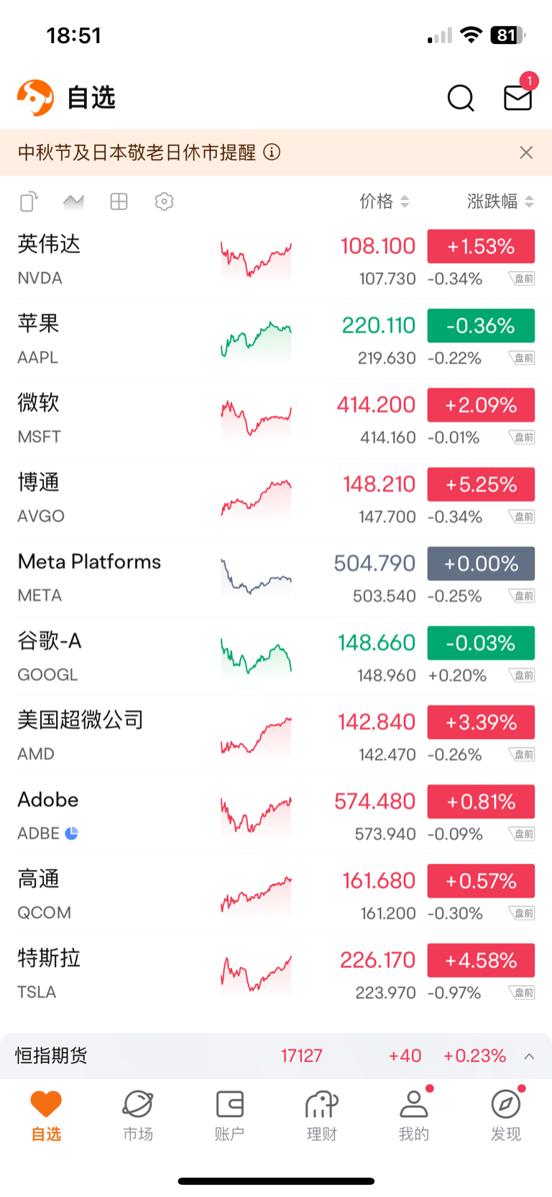The width and height of the screenshot is (552, 1197).
Task: Toggle AAPL -0.36% change badge
Action: (481, 325)
